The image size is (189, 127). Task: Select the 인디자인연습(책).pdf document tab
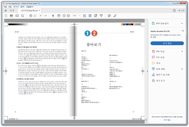point(29,10)
